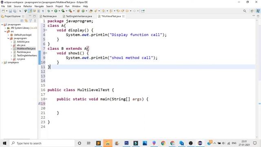This screenshot has height=147, width=261.
Task: Maximize the Project Explorer panel
Action: 34,16
